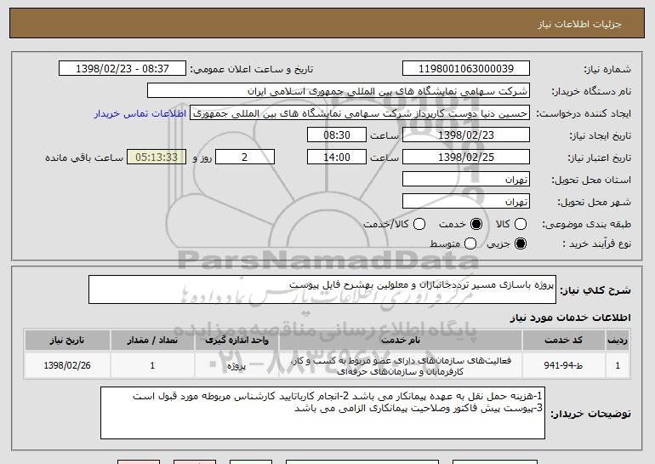655x464 pixels.
Task: Click the request creator name field
Action: 360,113
